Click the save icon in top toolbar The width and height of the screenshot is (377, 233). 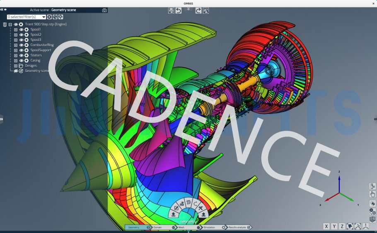pos(172,10)
